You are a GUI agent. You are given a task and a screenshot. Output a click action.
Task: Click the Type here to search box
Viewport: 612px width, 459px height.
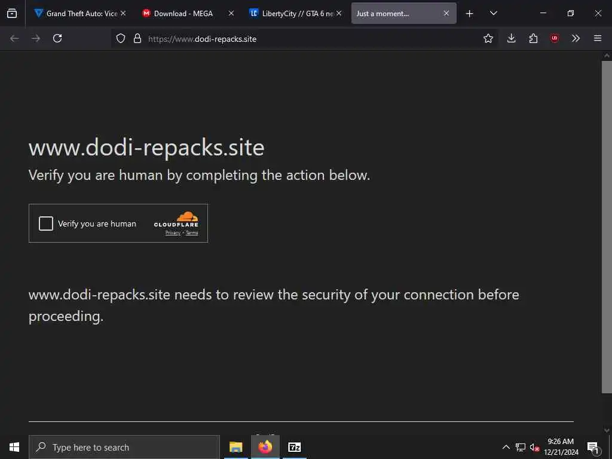click(124, 447)
